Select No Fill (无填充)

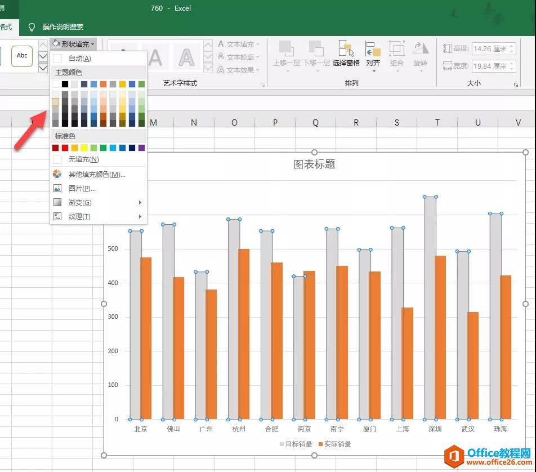83,159
